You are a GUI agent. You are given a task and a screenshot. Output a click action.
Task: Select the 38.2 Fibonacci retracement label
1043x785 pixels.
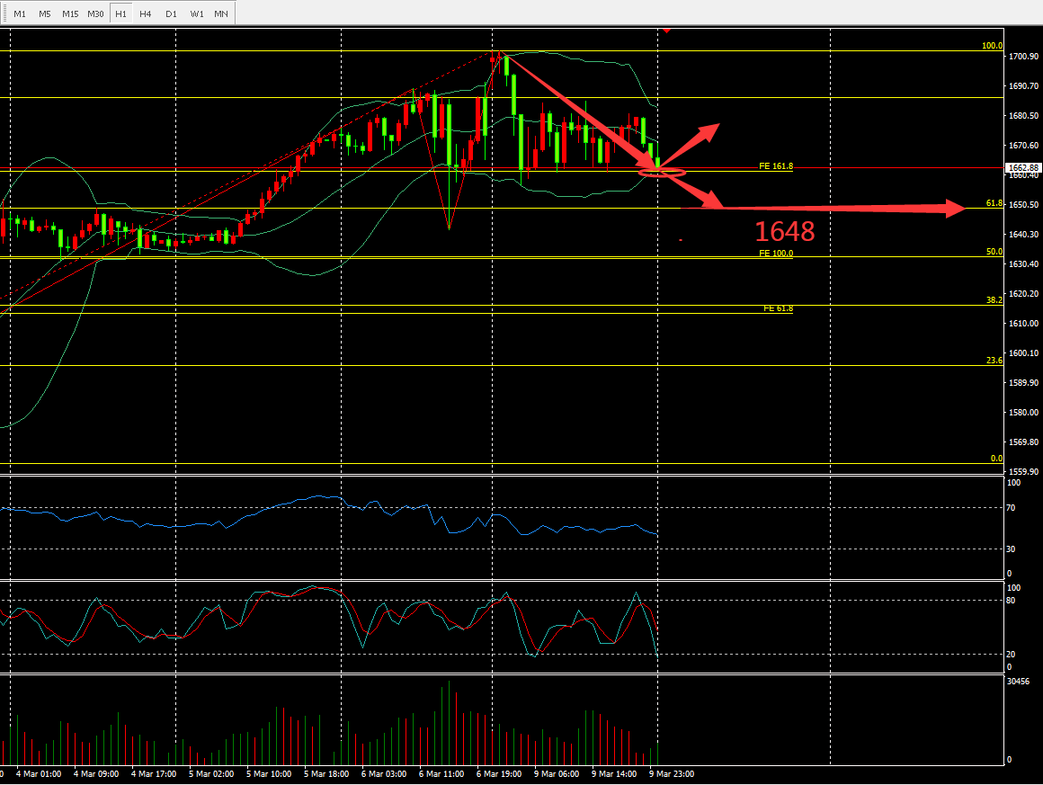(994, 300)
